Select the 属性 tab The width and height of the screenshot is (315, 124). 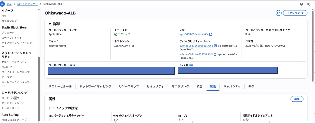pyautogui.click(x=213, y=86)
